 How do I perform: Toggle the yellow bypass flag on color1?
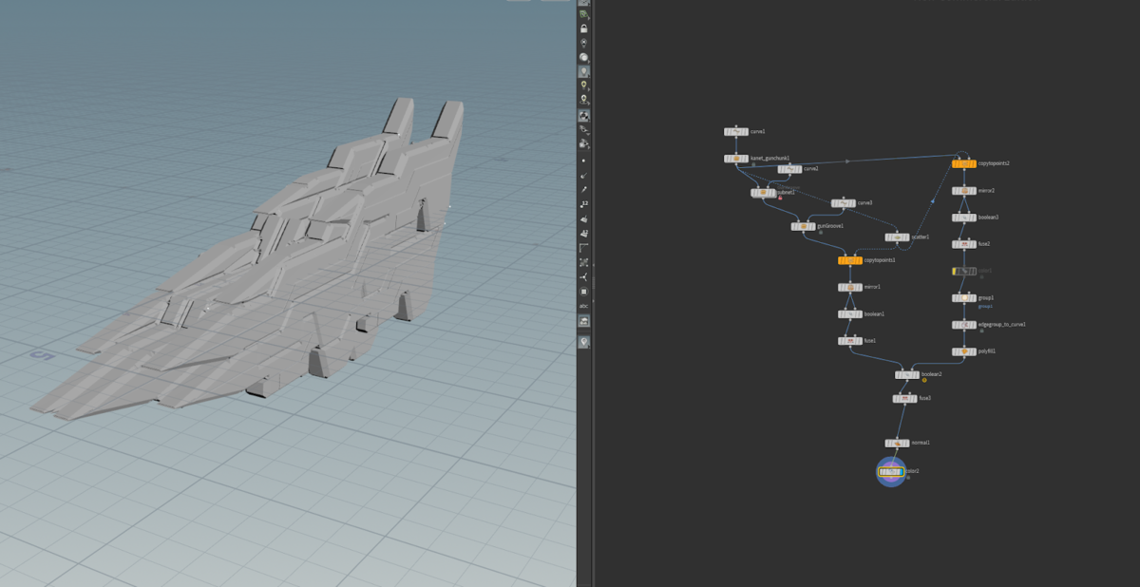(955, 271)
